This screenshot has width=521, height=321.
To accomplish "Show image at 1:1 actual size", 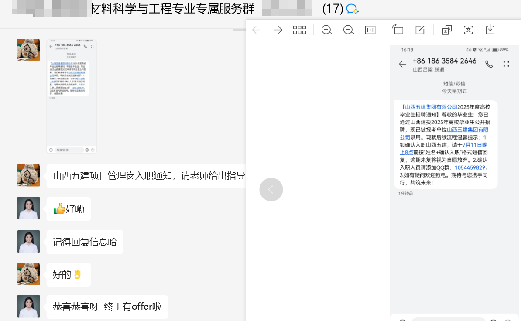I will point(370,30).
